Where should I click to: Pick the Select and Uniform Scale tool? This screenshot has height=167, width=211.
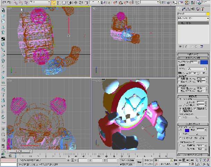[86, 3]
